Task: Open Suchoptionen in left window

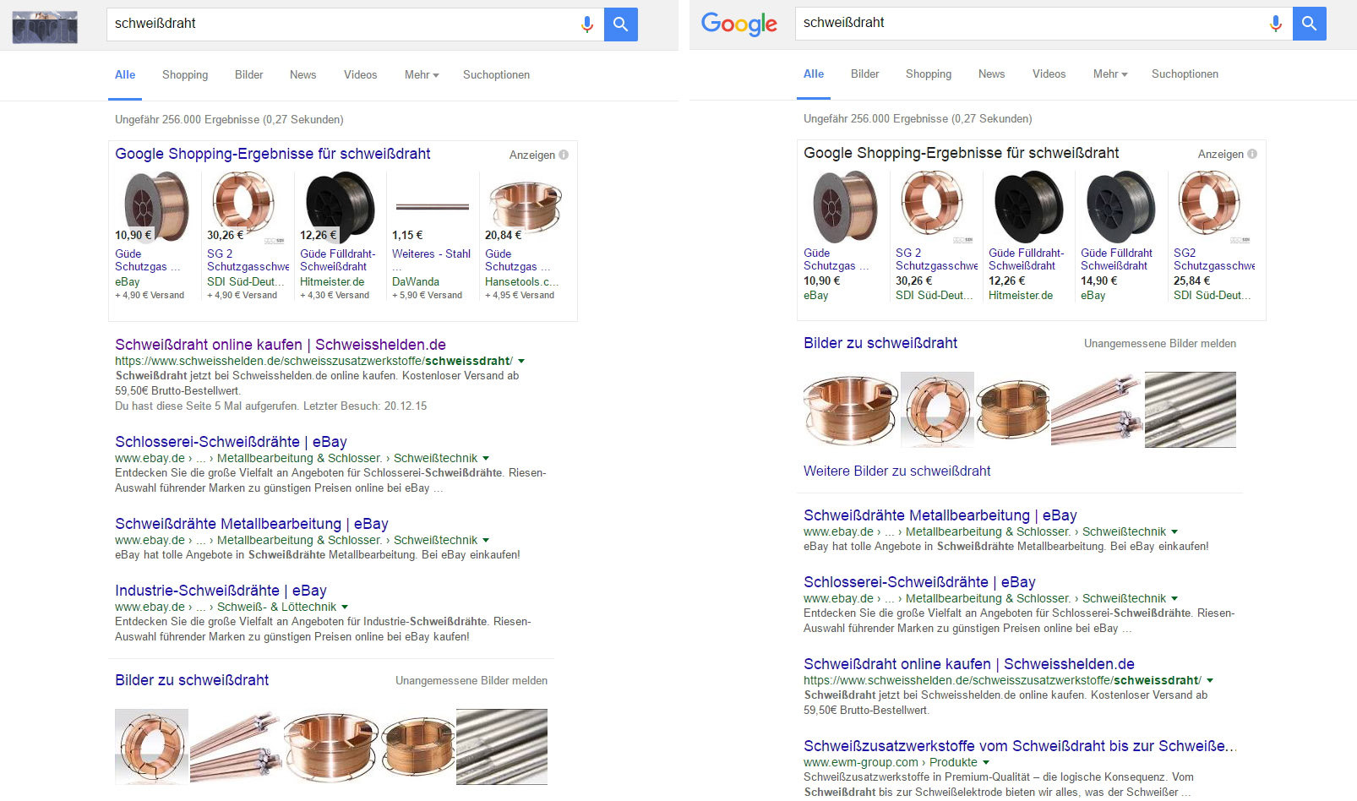Action: (x=496, y=75)
